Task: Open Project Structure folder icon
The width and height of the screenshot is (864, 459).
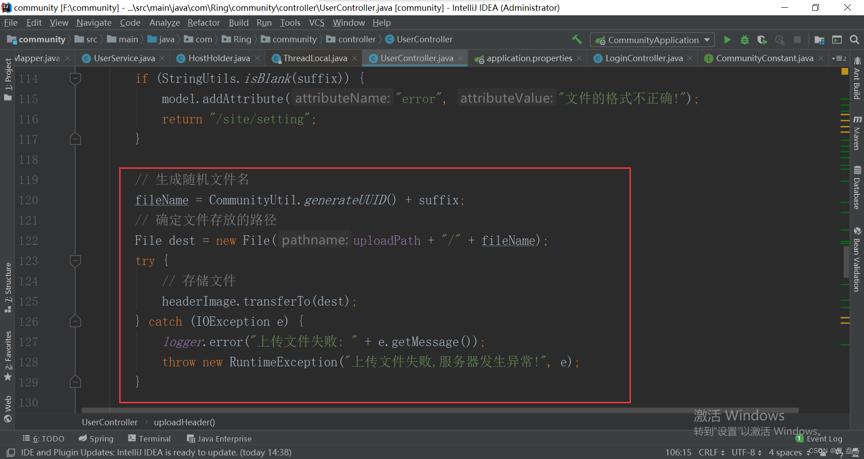Action: [x=819, y=40]
